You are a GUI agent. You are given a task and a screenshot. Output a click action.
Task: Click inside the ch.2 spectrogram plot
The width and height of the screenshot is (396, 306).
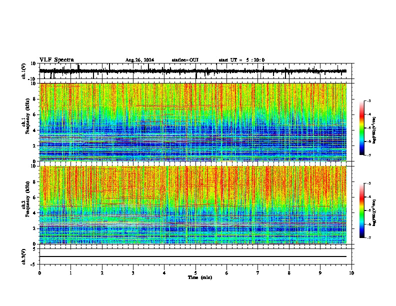tap(193, 205)
